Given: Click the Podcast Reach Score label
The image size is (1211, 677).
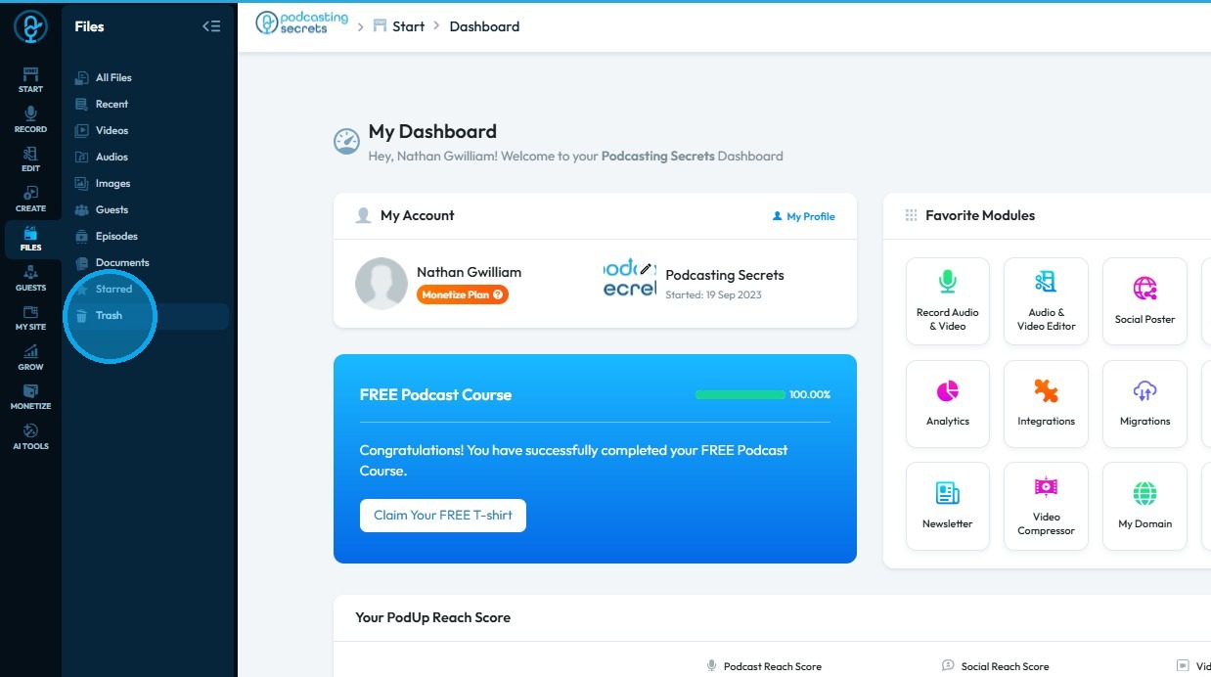Looking at the screenshot, I should pos(772,666).
